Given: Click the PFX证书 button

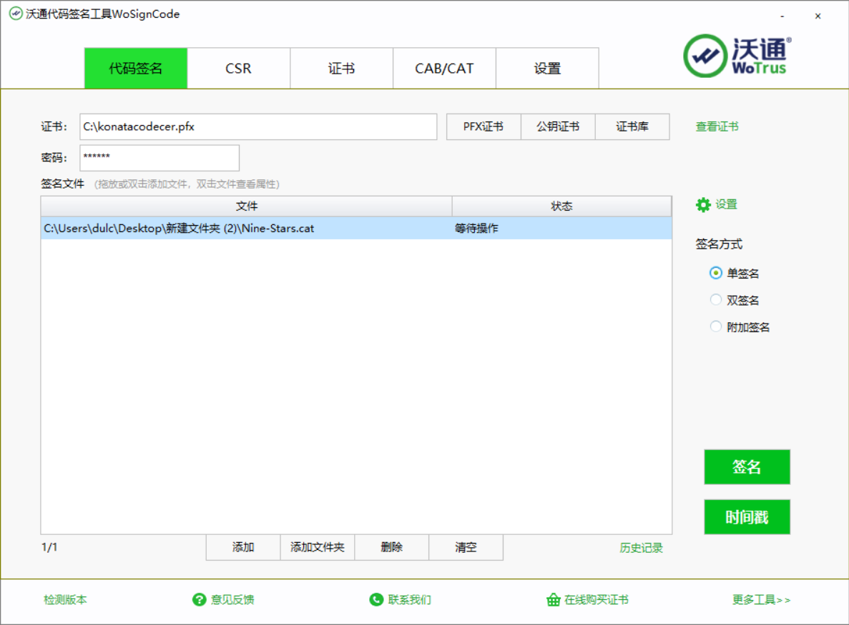Looking at the screenshot, I should click(484, 126).
